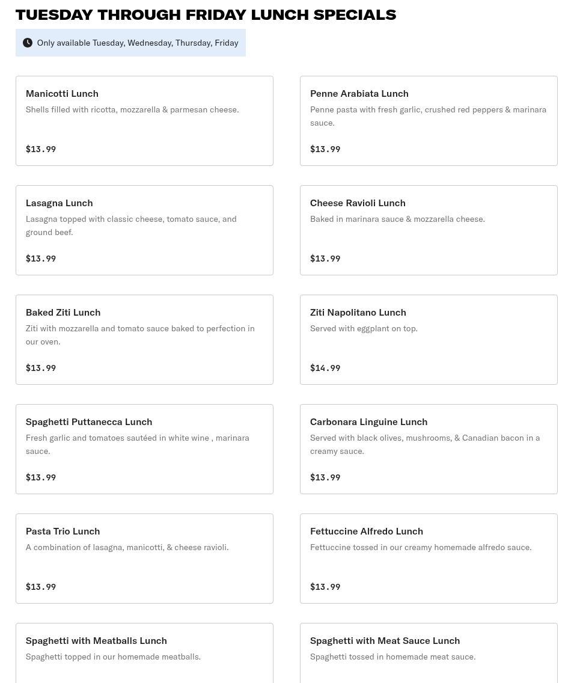The height and width of the screenshot is (683, 571).
Task: Open Spaghetti Puttanecca Lunch item
Action: pyautogui.click(x=144, y=449)
